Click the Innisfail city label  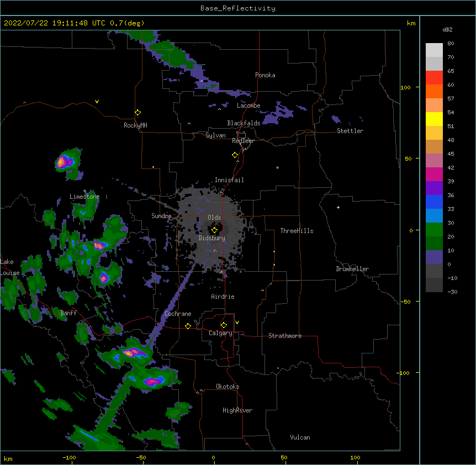point(229,180)
